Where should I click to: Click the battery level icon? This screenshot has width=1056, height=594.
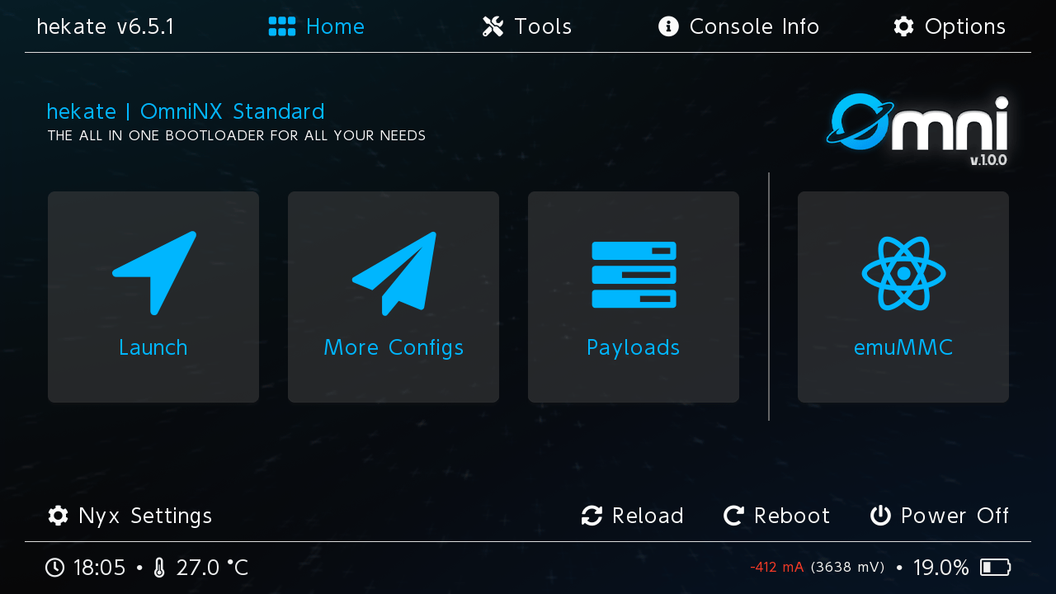996,568
